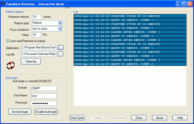Select log entry 09:10:02 STARTING CYCLE
The image size is (194, 124).
(x=130, y=16)
